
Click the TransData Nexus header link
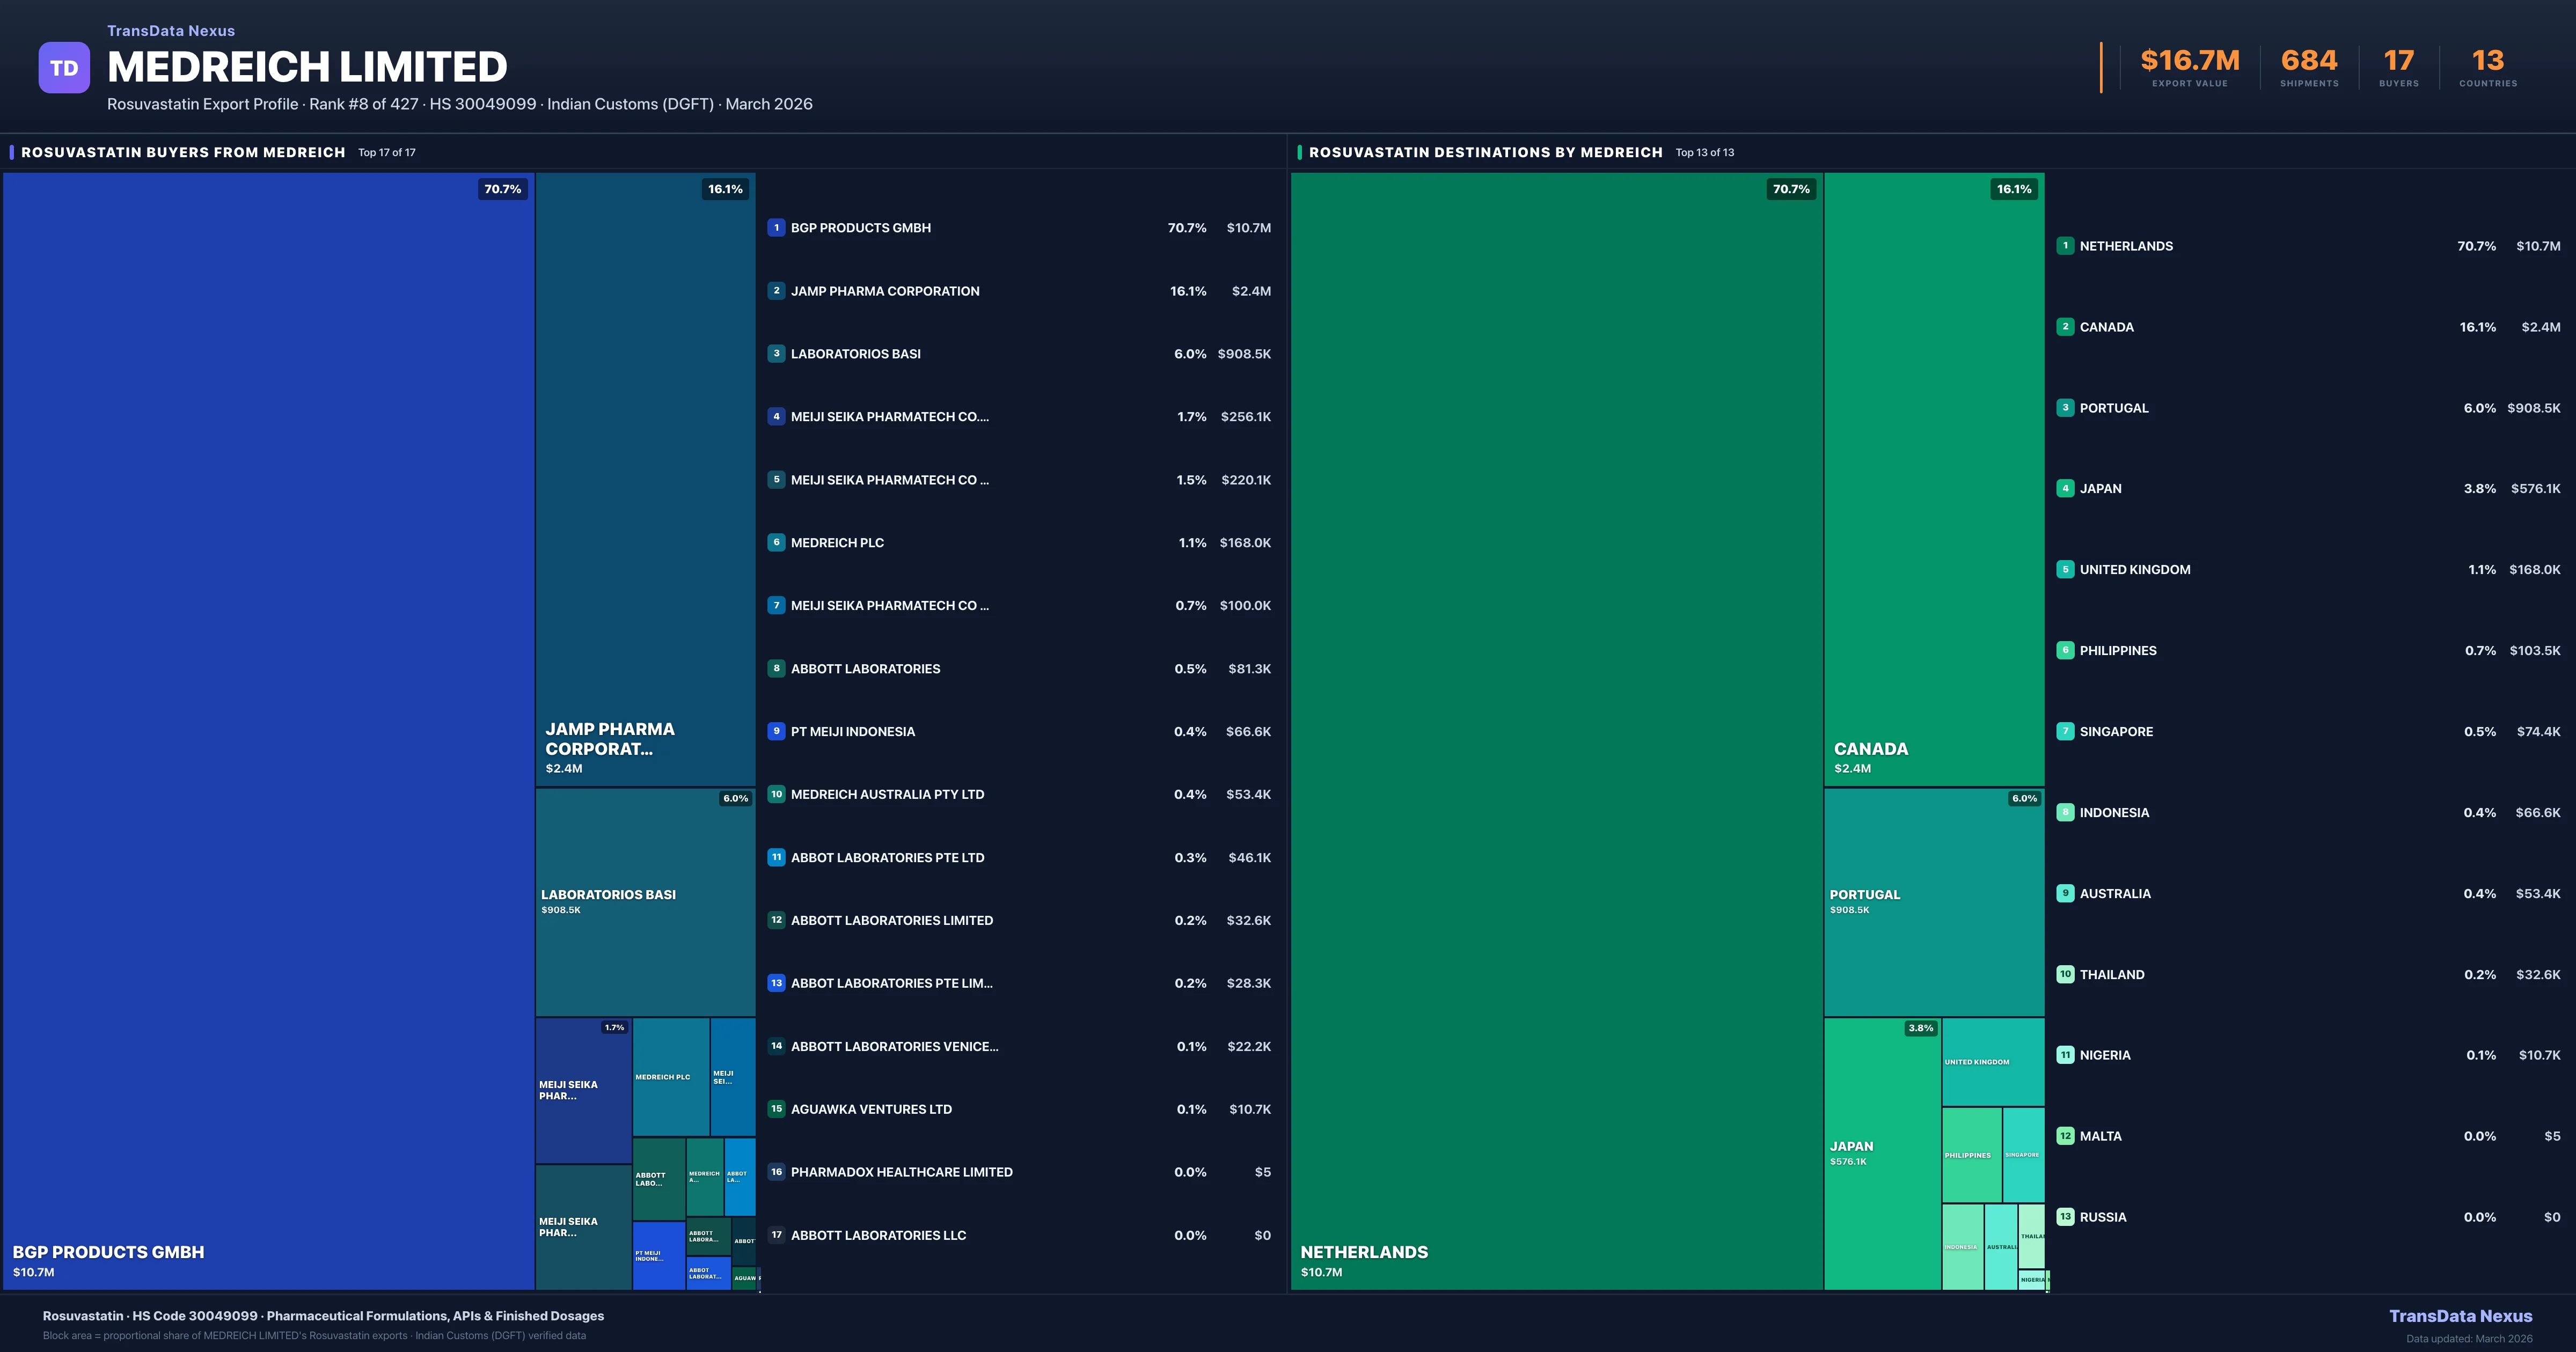point(171,31)
